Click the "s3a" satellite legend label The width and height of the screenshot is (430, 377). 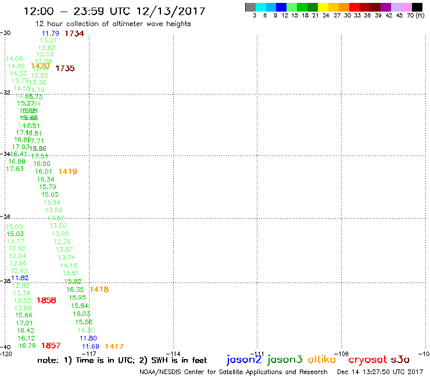400,360
